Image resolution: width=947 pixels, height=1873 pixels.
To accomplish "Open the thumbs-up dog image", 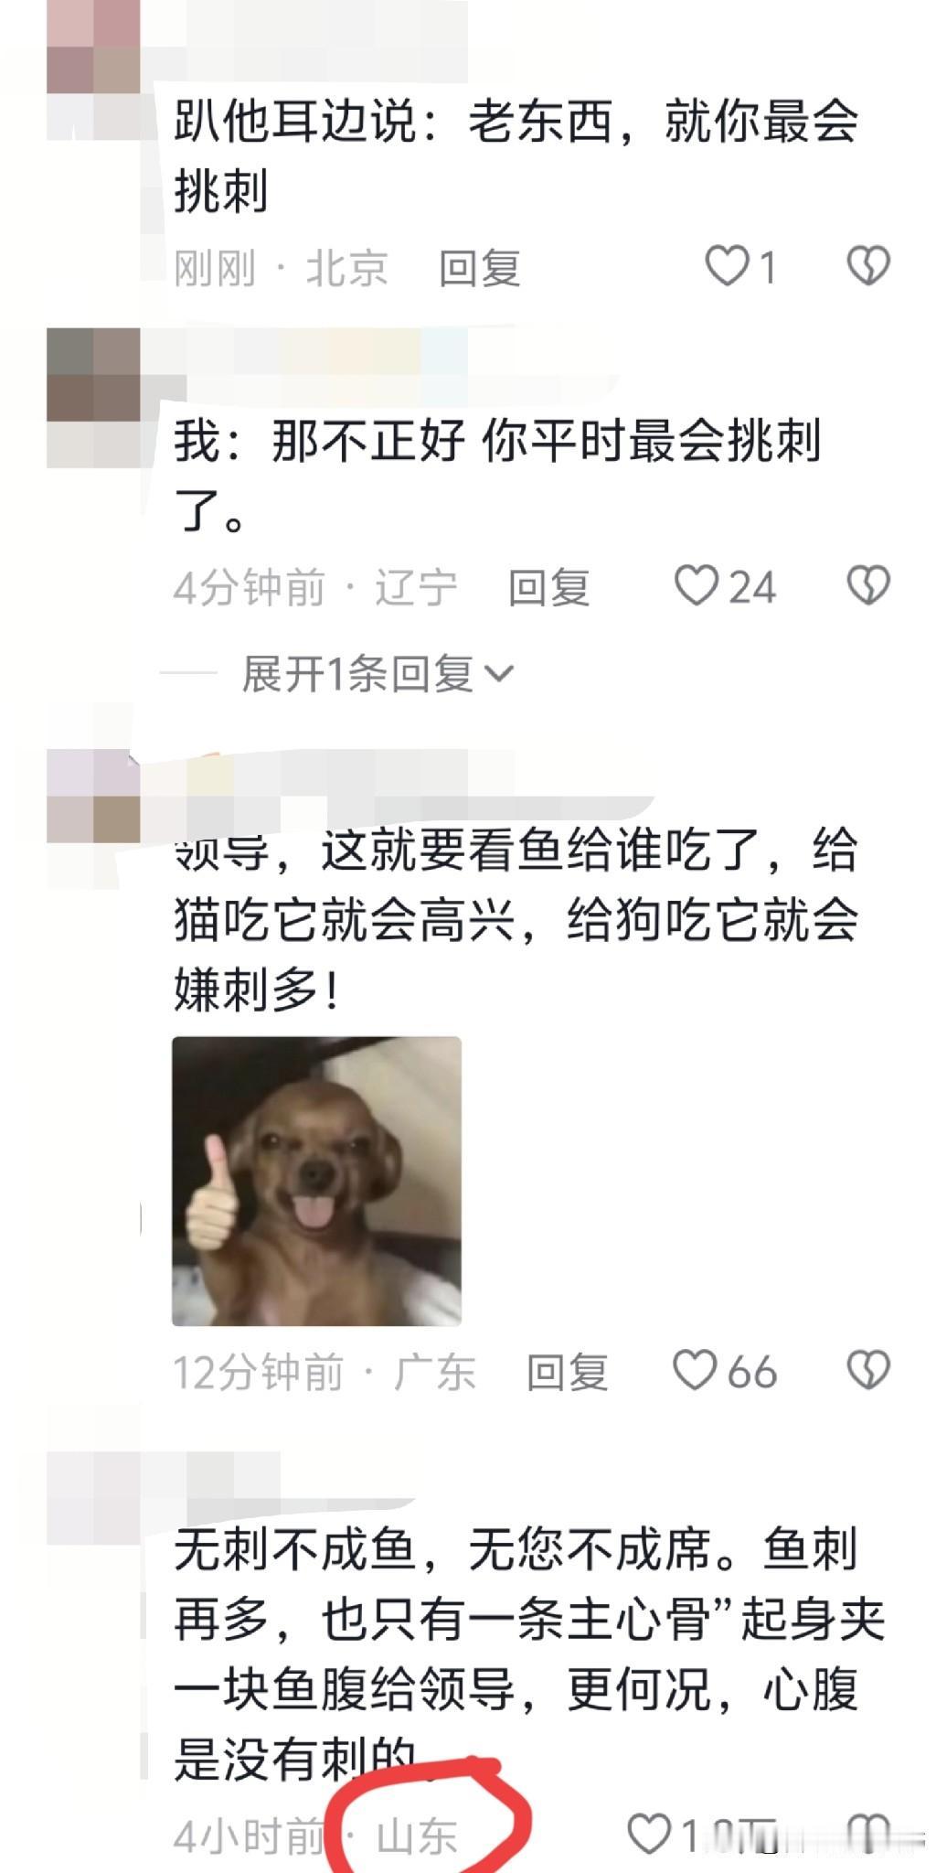I will (316, 1181).
